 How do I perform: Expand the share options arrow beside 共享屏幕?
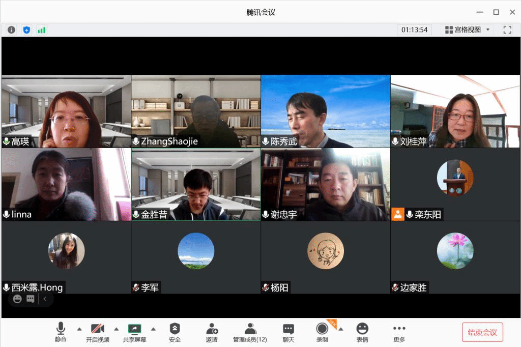click(x=153, y=329)
